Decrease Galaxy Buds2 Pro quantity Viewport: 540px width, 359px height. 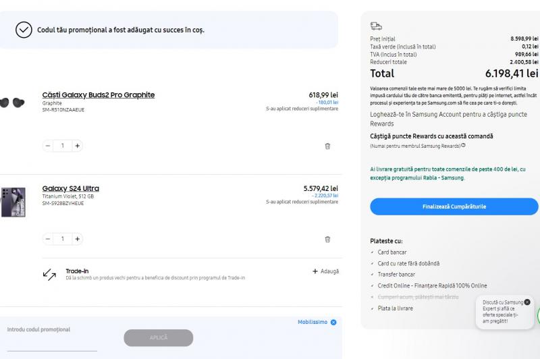click(48, 146)
